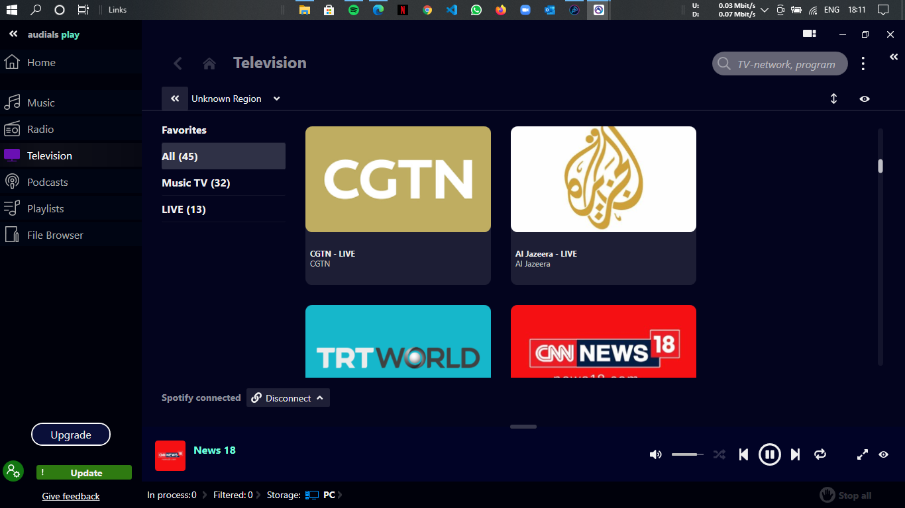Pause the News 18 stream
This screenshot has width=905, height=508.
click(x=769, y=454)
